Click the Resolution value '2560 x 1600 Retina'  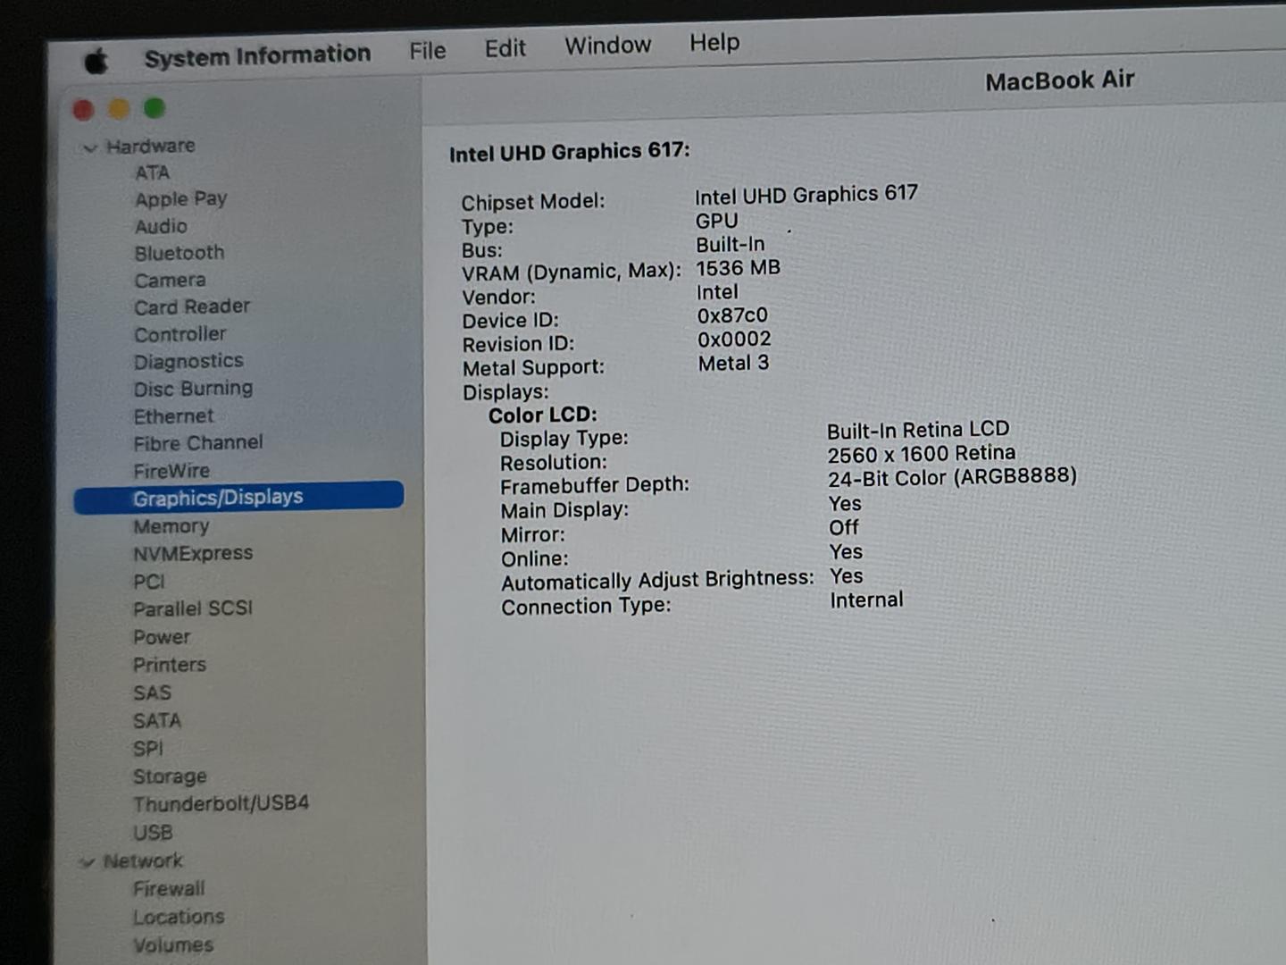[922, 454]
